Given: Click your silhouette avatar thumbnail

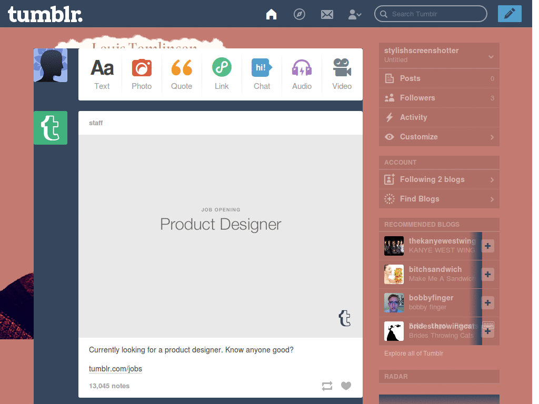Looking at the screenshot, I should point(51,65).
